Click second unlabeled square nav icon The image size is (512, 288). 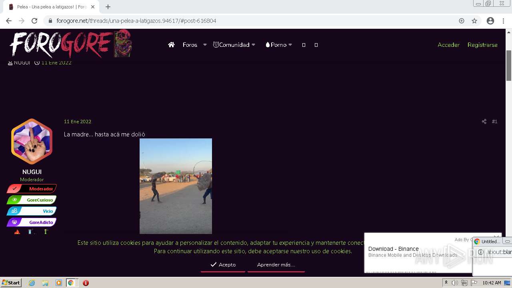(316, 45)
